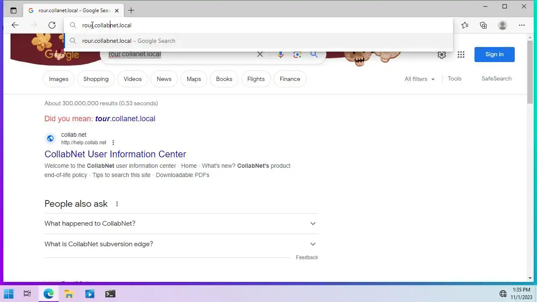Open the Tools option

click(454, 78)
